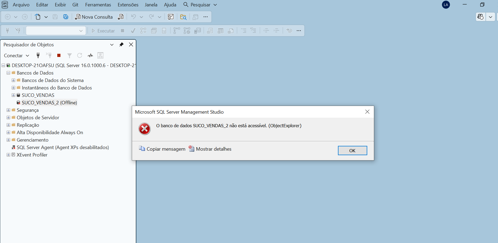Click the Navigate Forward arrow icon
The image size is (498, 243).
coord(25,17)
